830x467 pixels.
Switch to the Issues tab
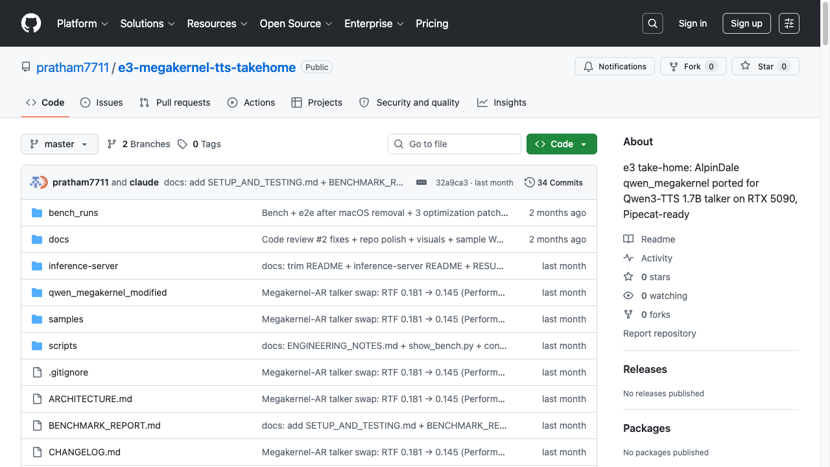click(x=101, y=102)
